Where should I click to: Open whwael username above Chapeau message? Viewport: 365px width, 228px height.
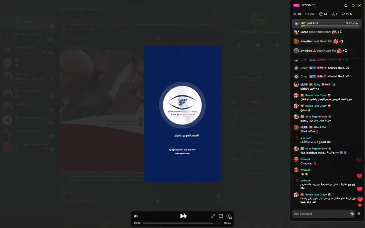[x=305, y=159]
